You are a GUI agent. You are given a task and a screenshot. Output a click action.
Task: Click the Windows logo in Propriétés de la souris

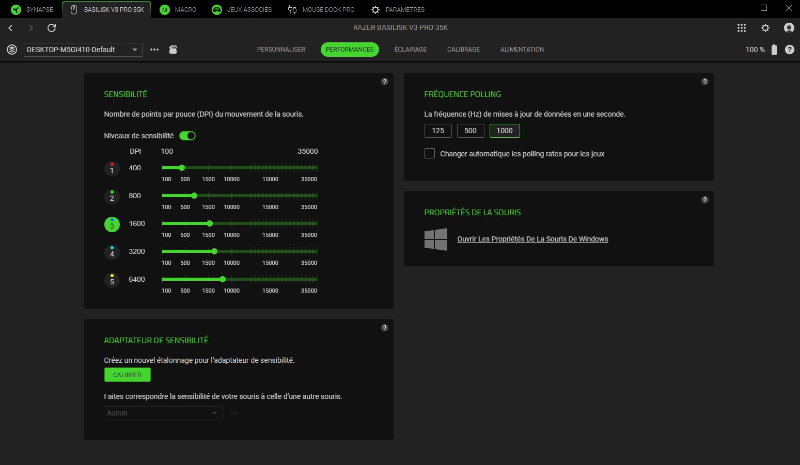(x=436, y=239)
